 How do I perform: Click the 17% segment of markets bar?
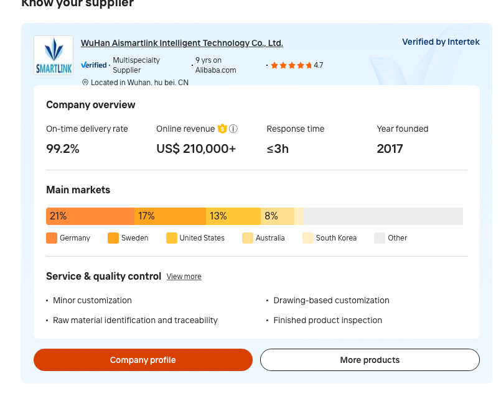[x=171, y=216]
